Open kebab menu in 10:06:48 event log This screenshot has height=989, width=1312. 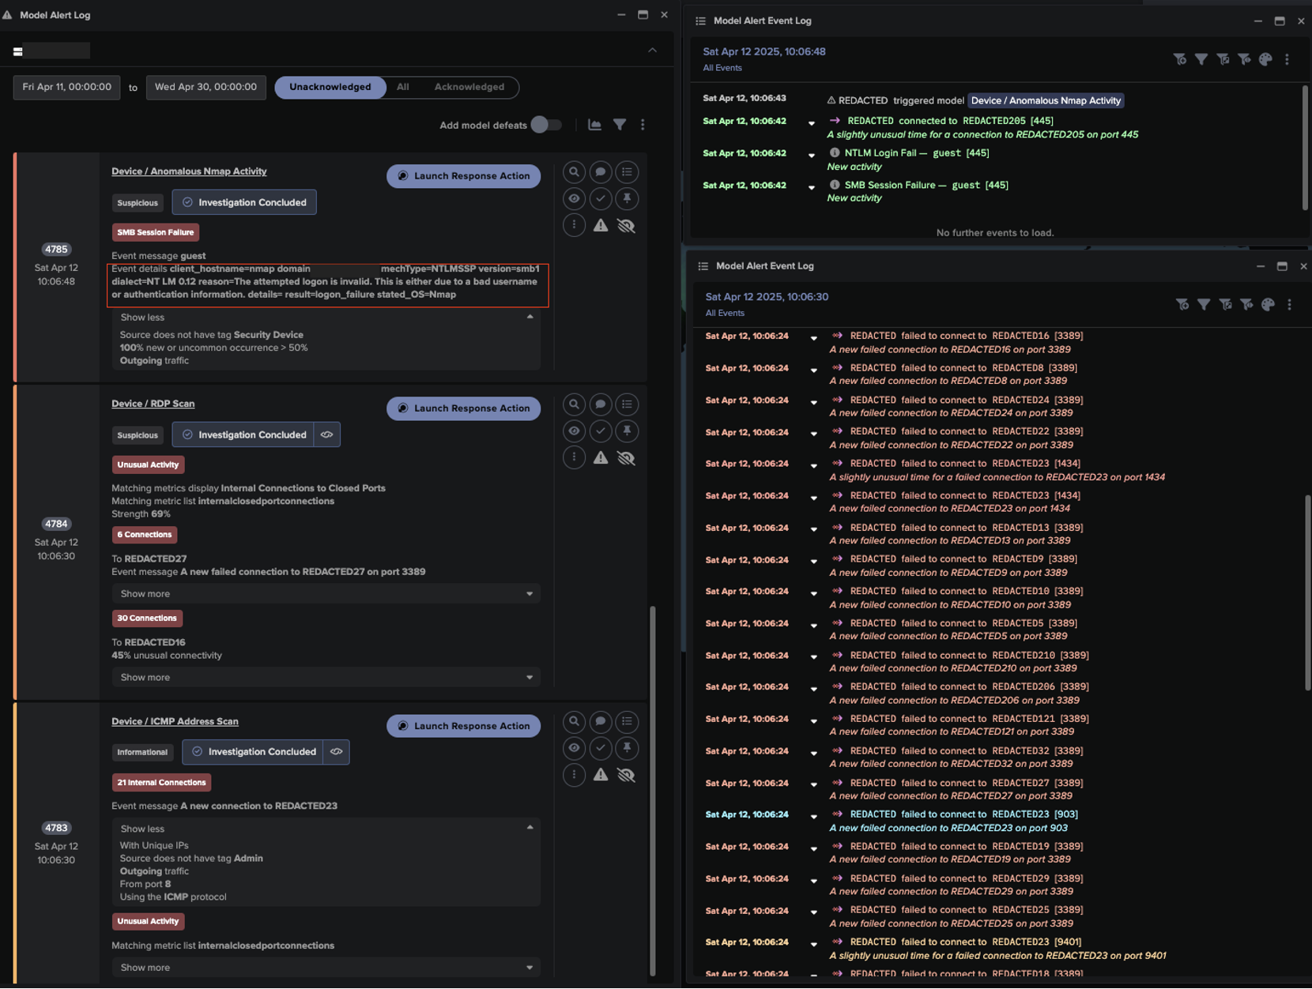pyautogui.click(x=1287, y=59)
